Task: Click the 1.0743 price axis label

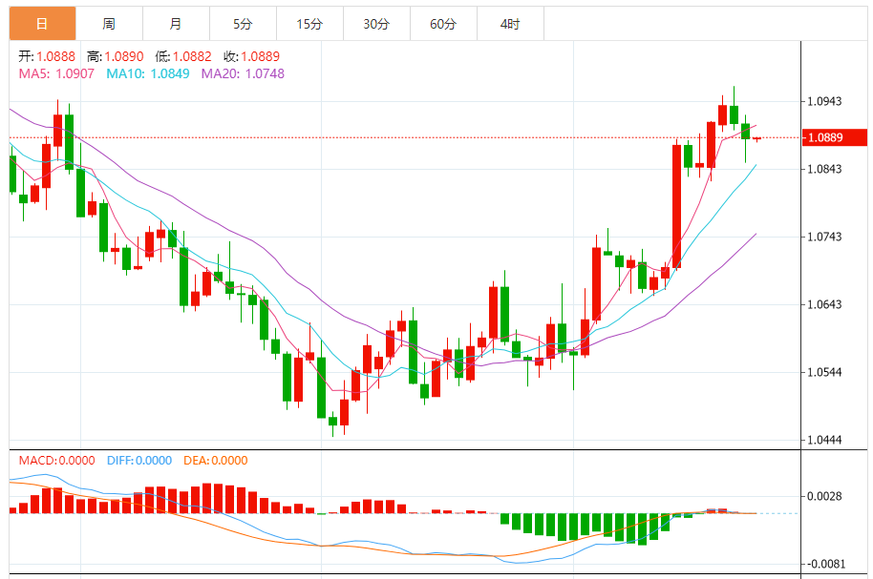Action: click(824, 237)
